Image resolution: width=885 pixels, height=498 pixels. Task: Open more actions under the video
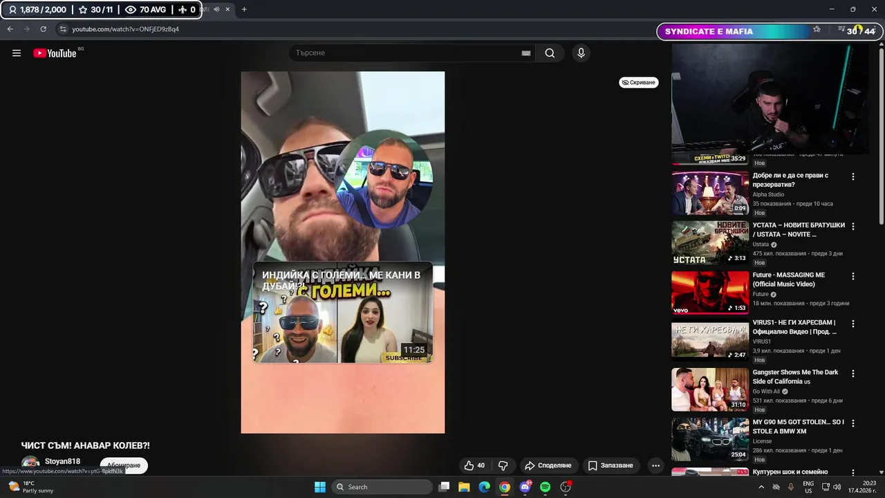[655, 465]
